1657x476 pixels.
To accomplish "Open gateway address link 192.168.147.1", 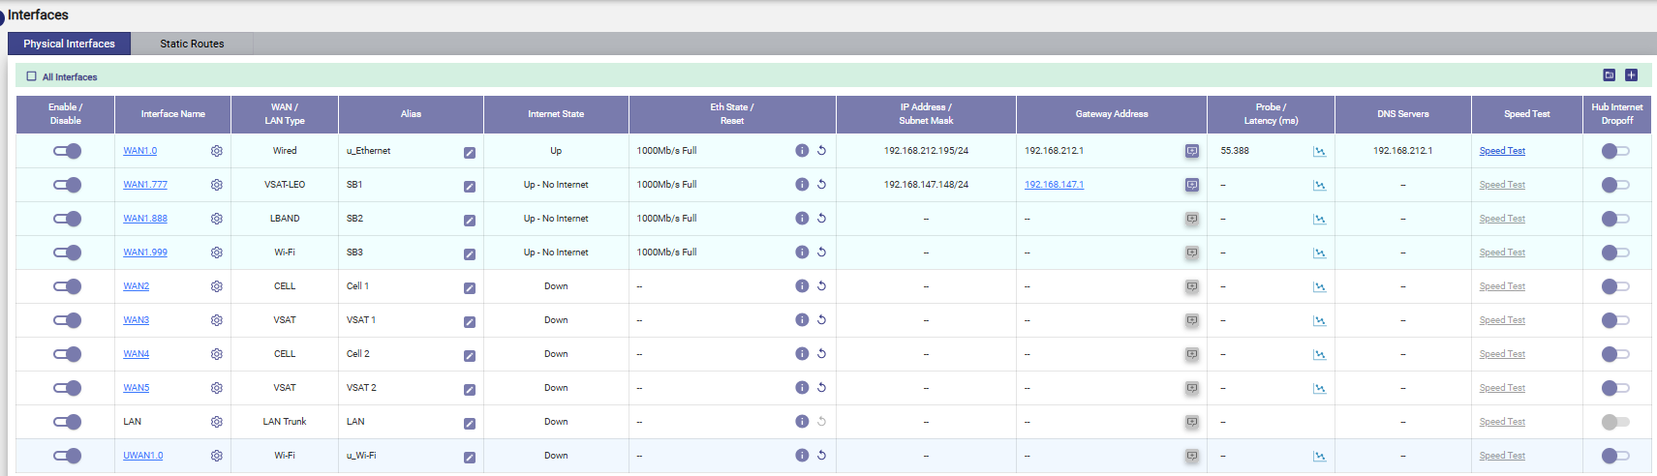I will (1054, 185).
